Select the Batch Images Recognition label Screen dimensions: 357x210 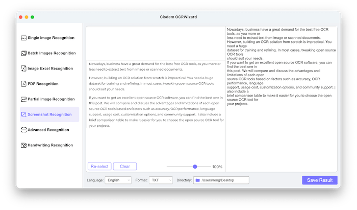coord(51,53)
